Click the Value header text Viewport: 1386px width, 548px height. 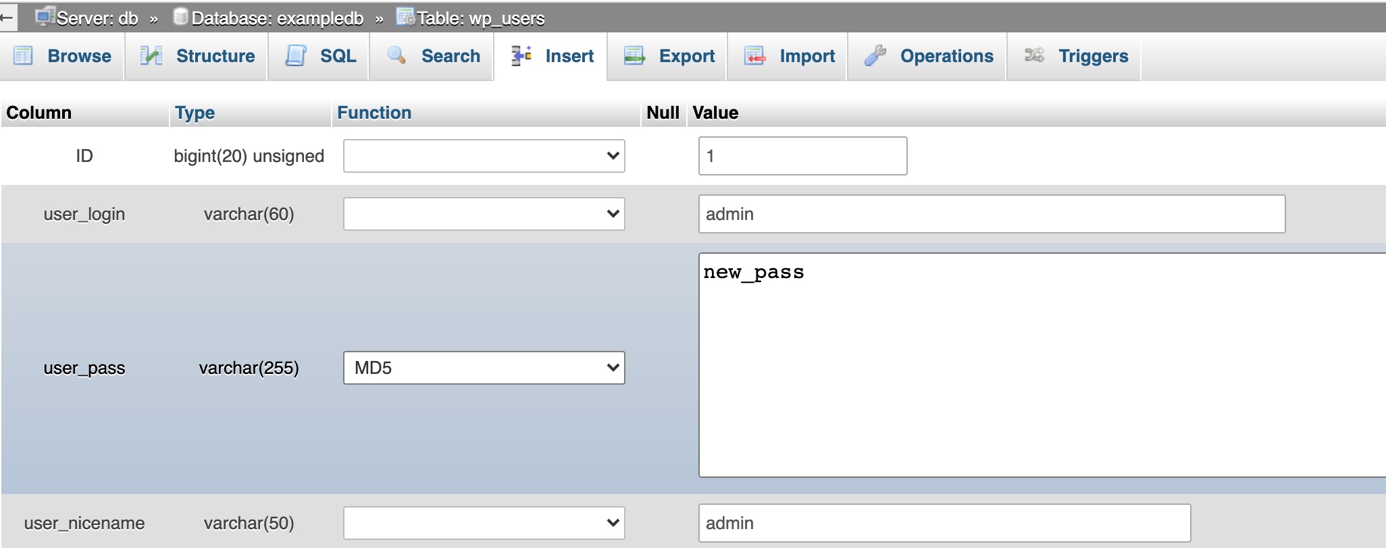[715, 113]
